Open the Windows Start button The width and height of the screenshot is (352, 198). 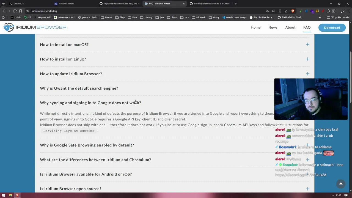(3, 195)
